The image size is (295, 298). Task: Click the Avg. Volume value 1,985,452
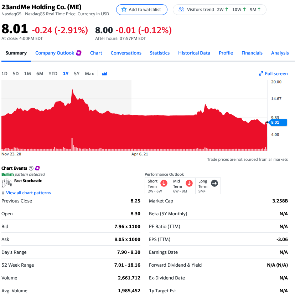point(129,291)
